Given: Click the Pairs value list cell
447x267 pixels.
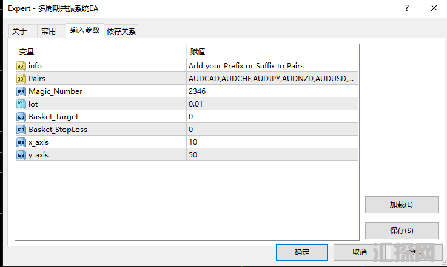Looking at the screenshot, I should [x=273, y=79].
